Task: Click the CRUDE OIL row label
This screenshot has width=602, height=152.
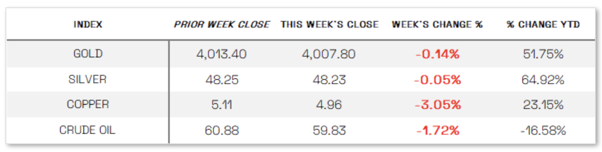Action: (x=87, y=130)
